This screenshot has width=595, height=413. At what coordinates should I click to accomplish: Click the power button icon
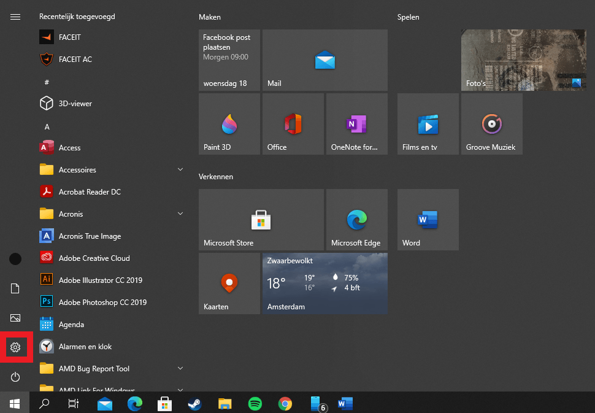click(15, 377)
